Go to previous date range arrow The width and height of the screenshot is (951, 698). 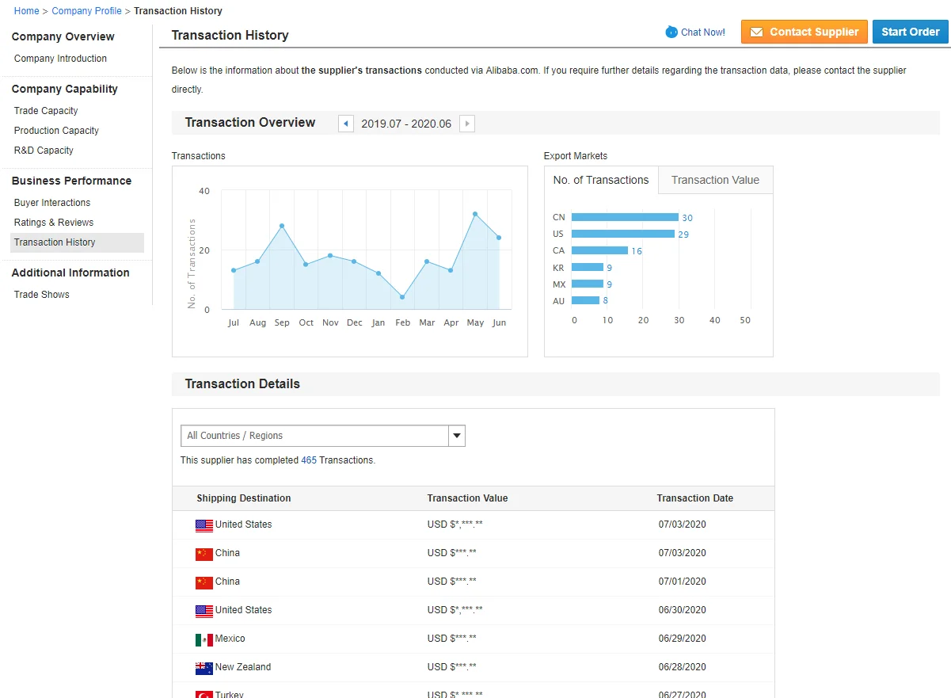346,124
